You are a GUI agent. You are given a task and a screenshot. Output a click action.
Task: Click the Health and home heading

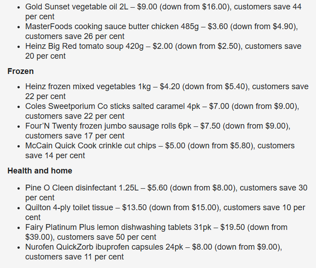[x=40, y=171]
